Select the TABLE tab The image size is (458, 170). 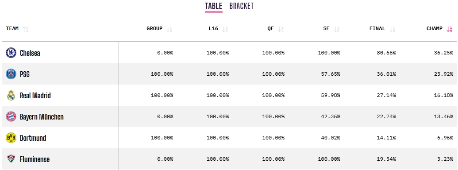click(x=214, y=6)
